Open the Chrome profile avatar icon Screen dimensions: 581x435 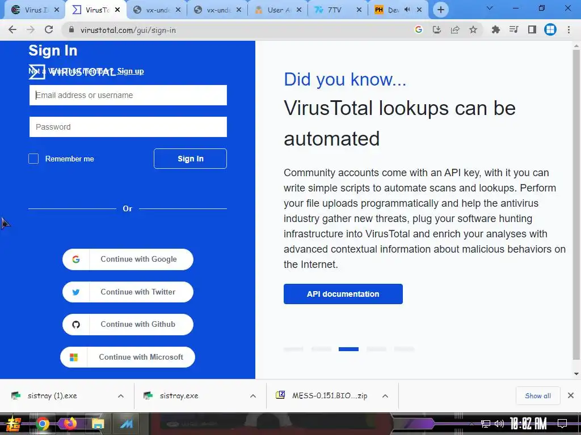550,29
